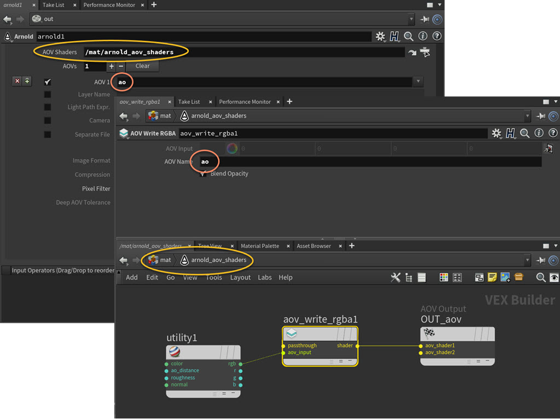Open the Add menu in the network editor

pos(131,277)
